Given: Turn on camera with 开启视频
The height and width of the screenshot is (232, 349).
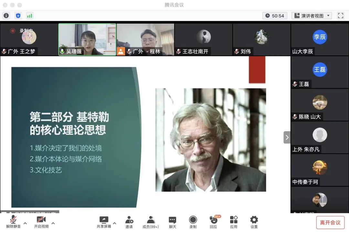Looking at the screenshot, I should coord(41,222).
